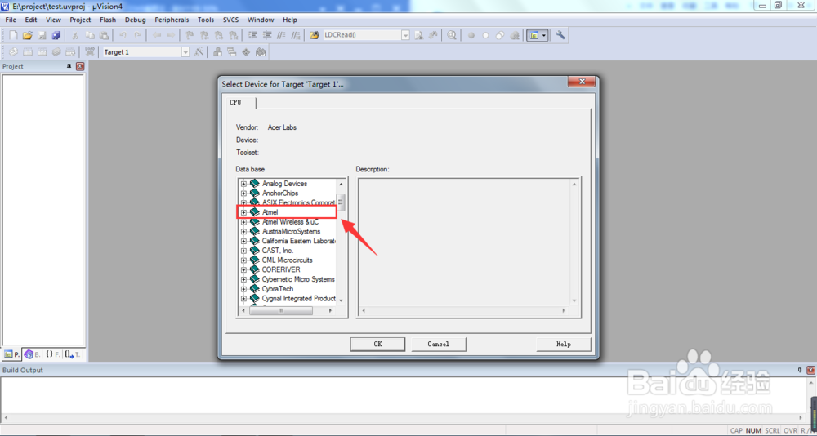Click the Target Options wand icon
The image size is (817, 436).
coord(199,52)
